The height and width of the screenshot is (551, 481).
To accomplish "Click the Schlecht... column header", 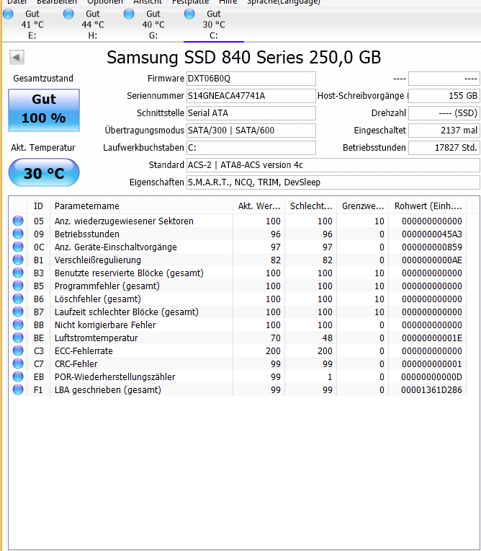I will click(x=311, y=206).
